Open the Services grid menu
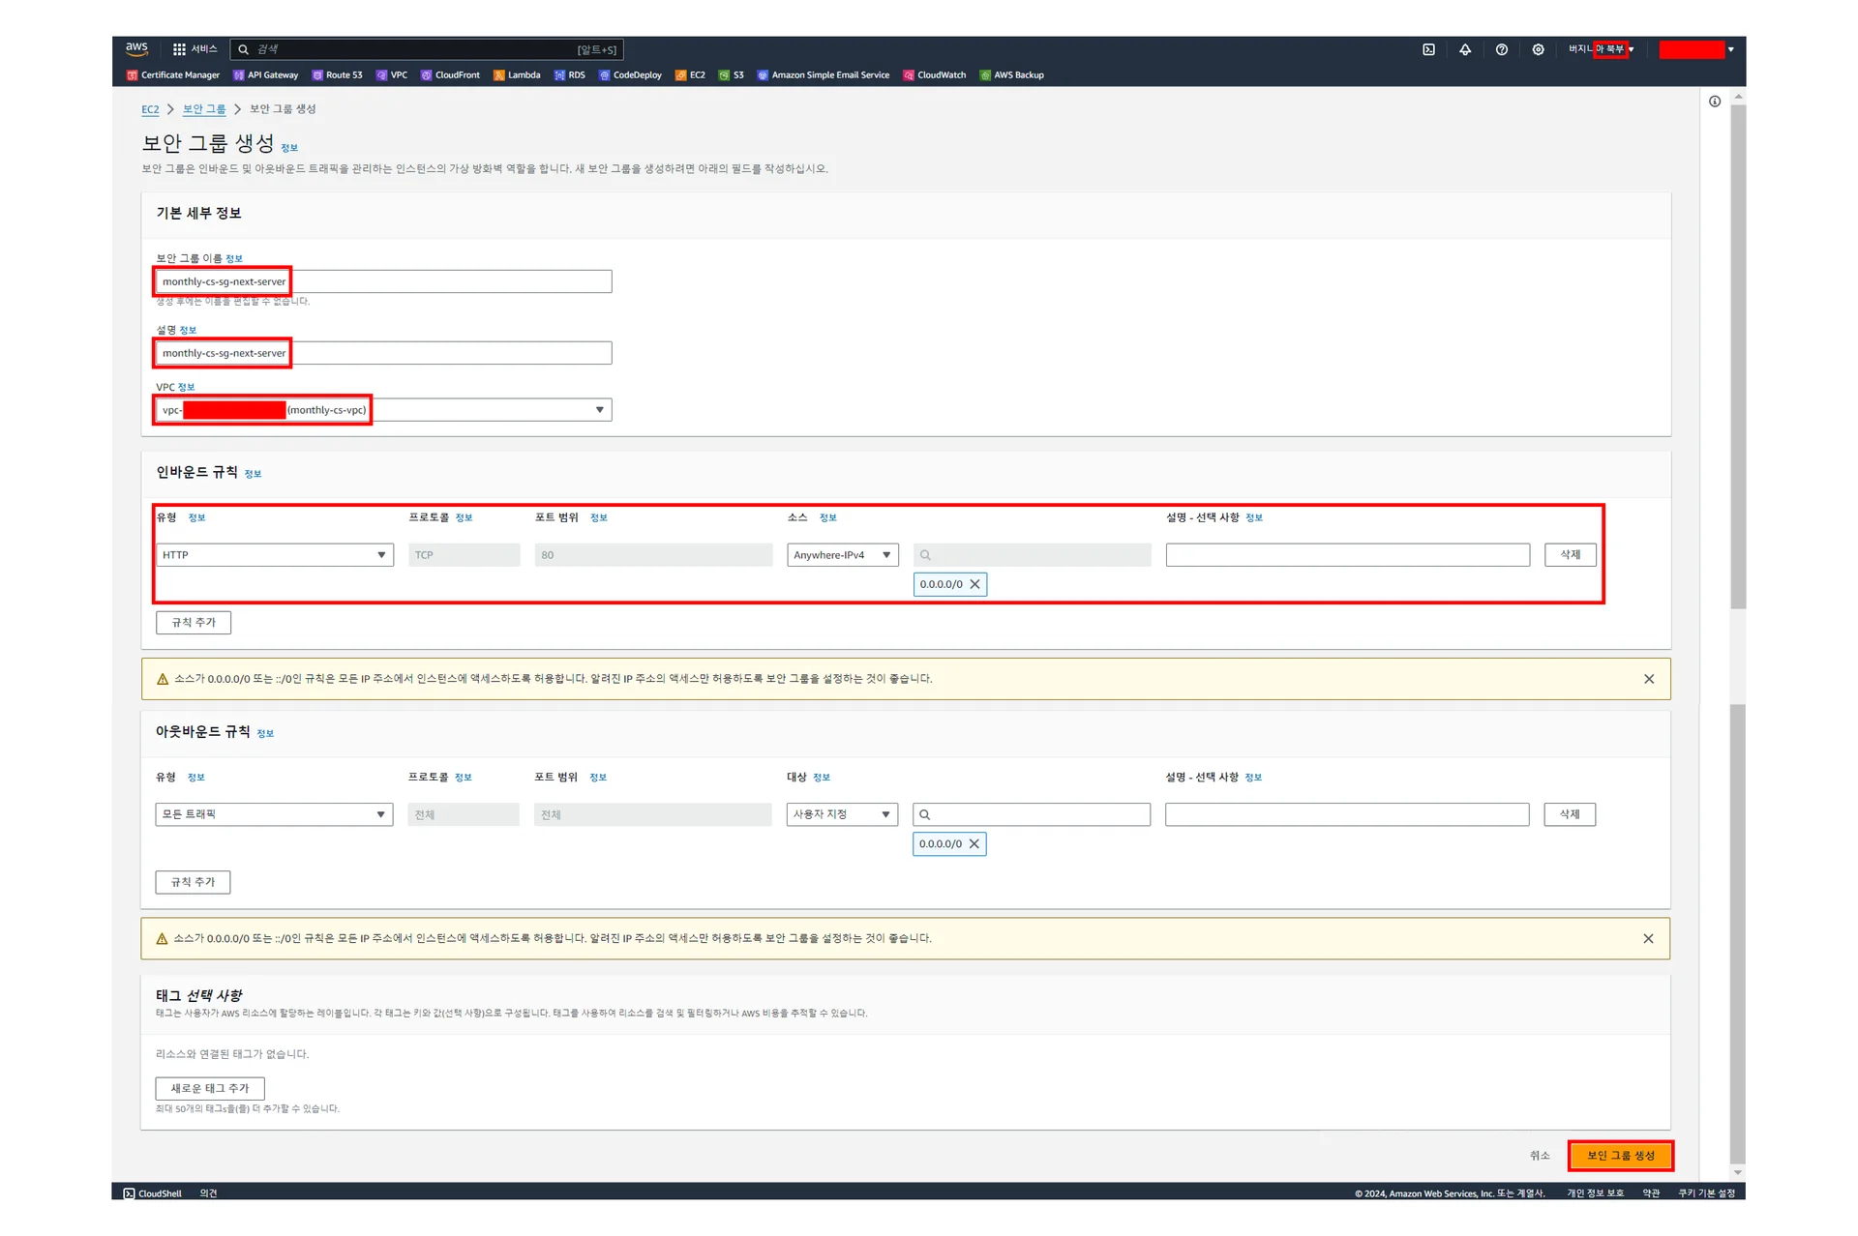1858x1236 pixels. pyautogui.click(x=195, y=49)
